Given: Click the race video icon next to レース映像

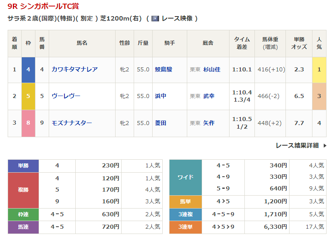Looking at the screenshot, I should pos(155,19).
